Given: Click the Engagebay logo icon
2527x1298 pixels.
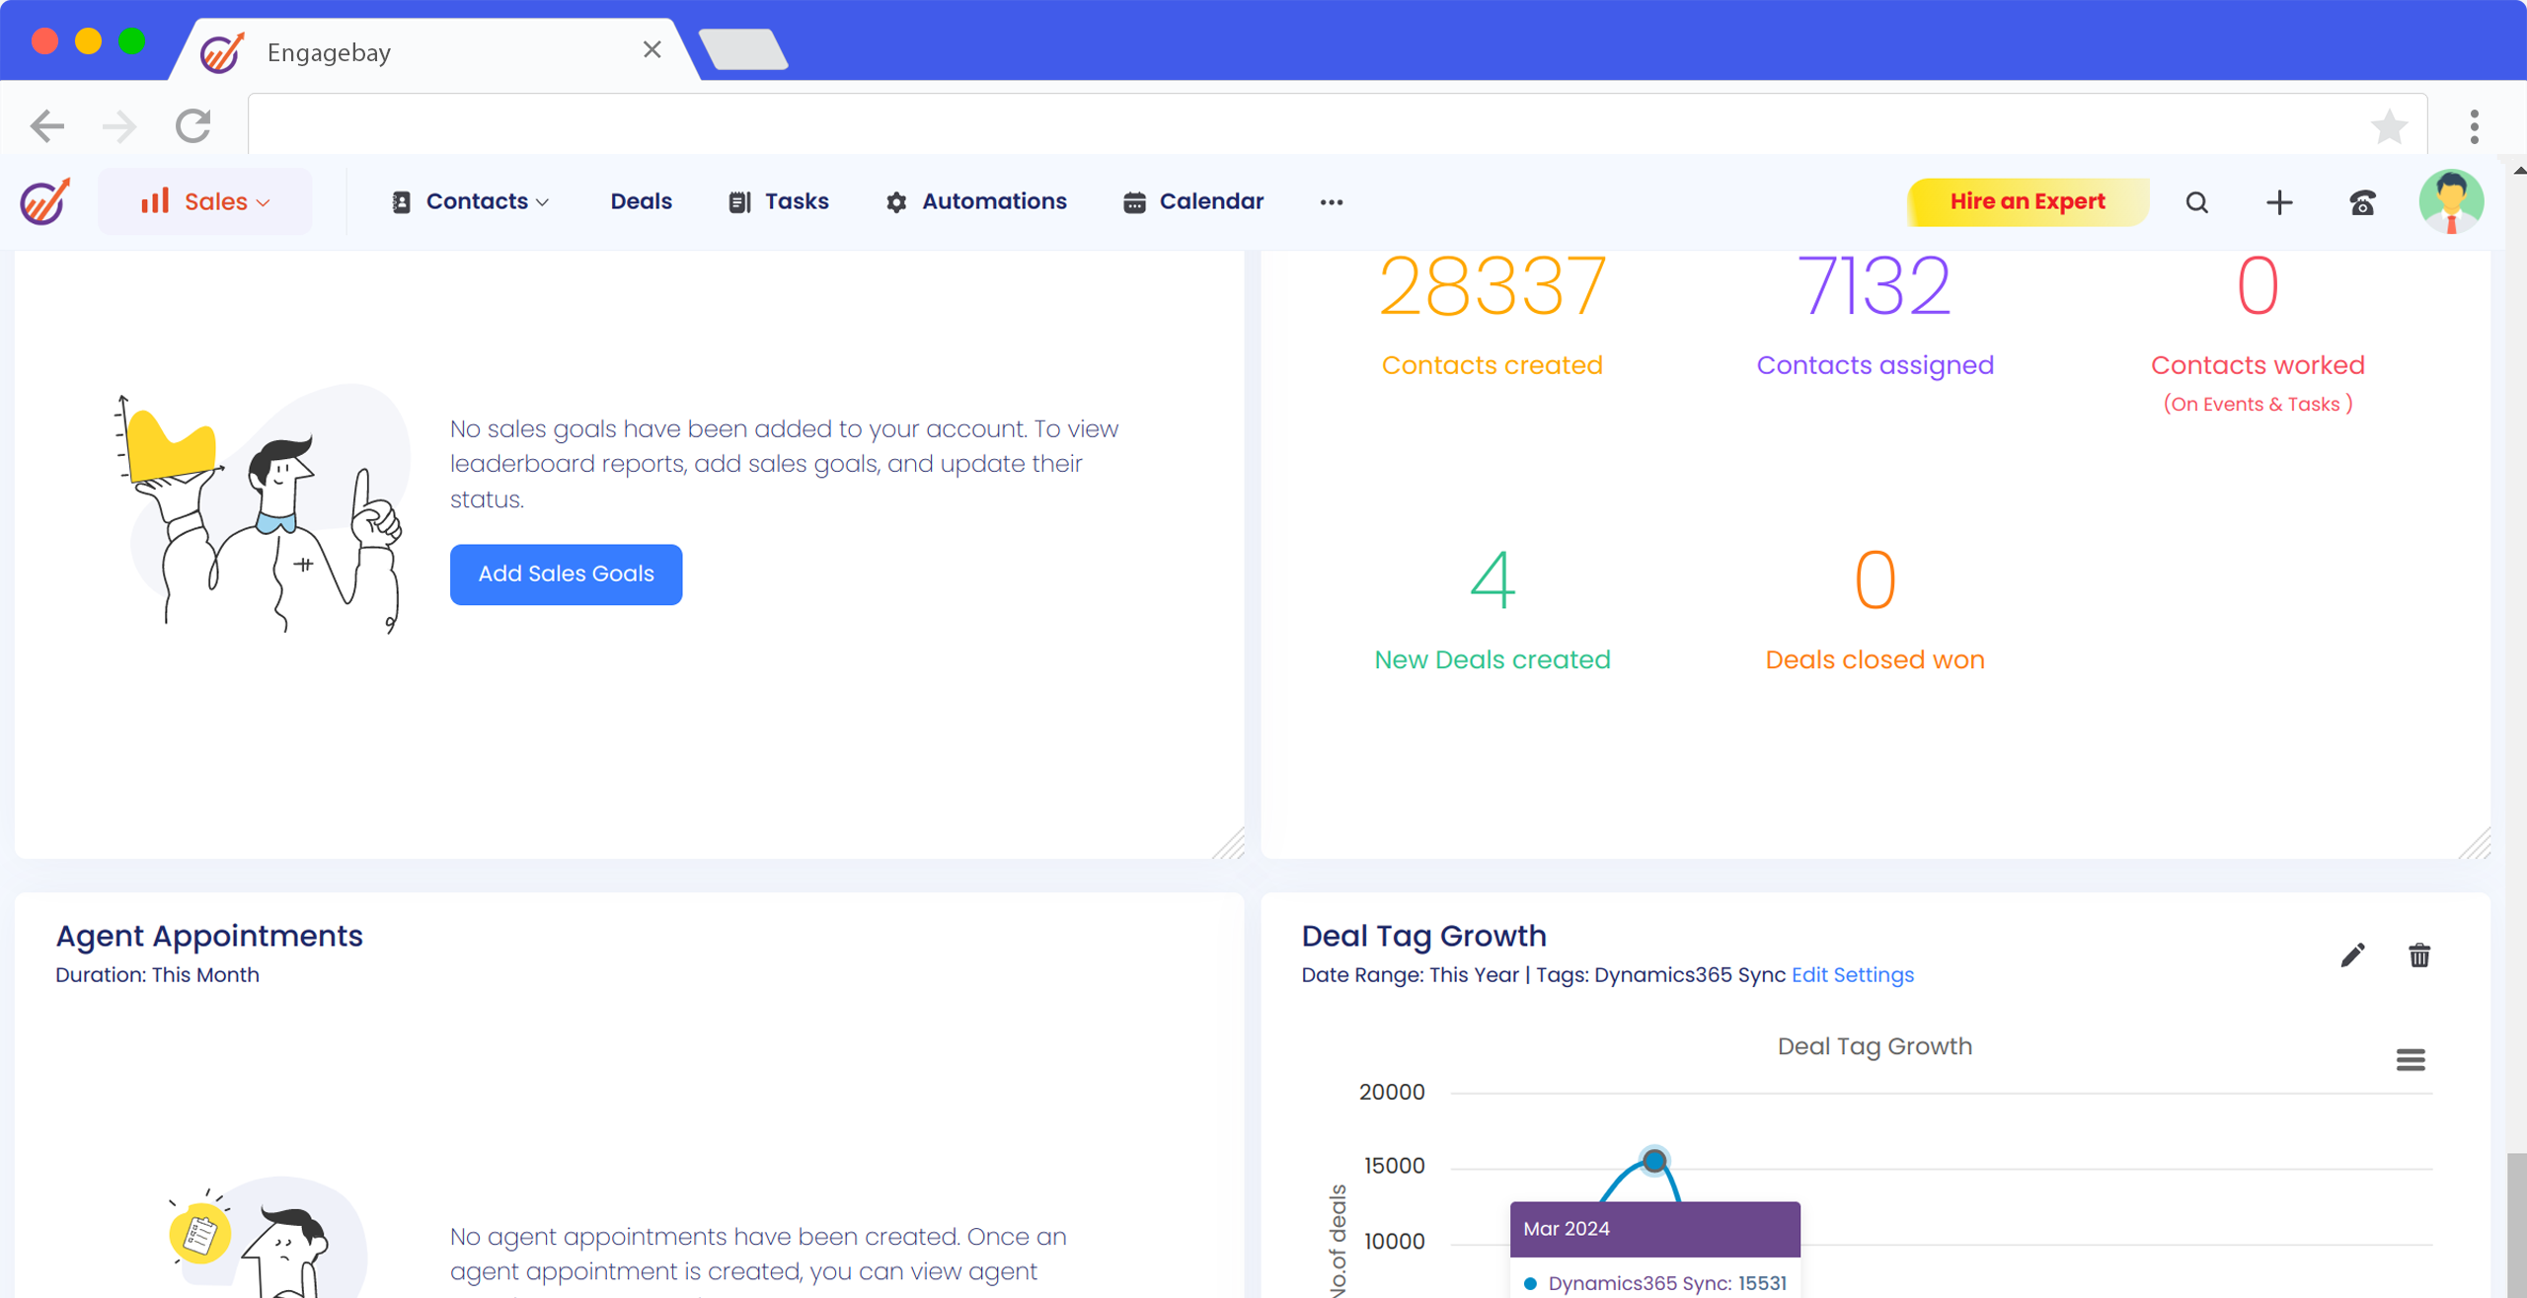Looking at the screenshot, I should 45,201.
